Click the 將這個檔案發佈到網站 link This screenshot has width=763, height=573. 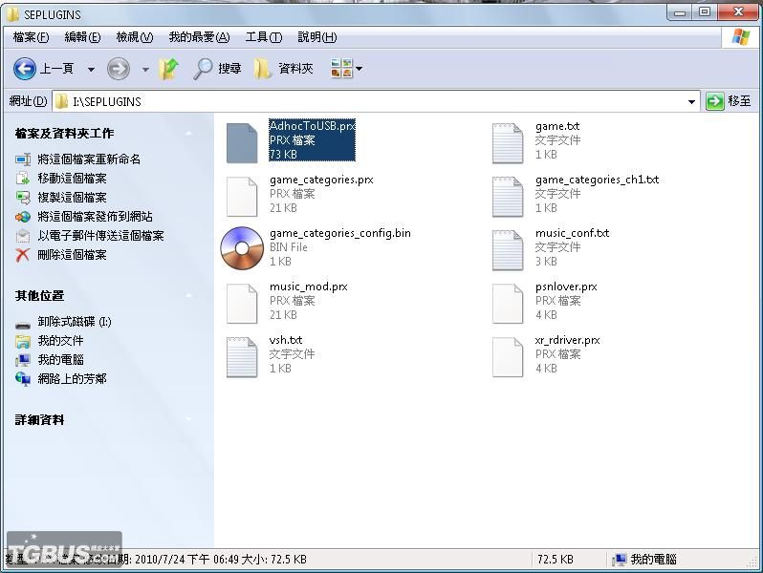pos(96,216)
